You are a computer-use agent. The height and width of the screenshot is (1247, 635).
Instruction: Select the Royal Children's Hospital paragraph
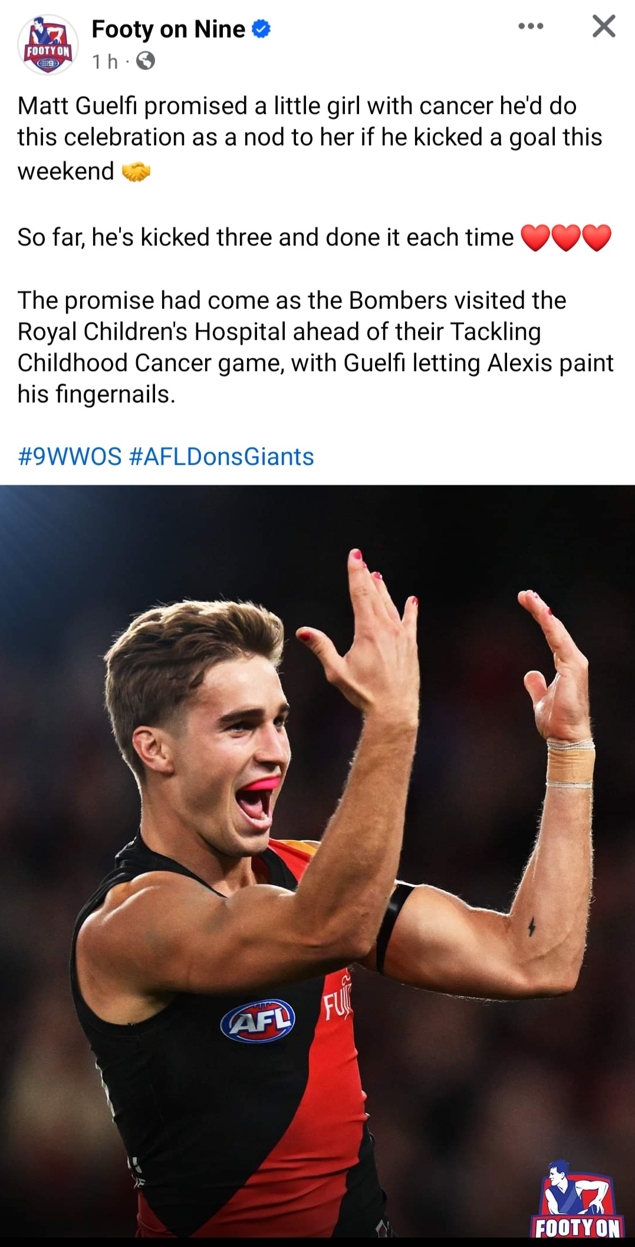(x=315, y=347)
